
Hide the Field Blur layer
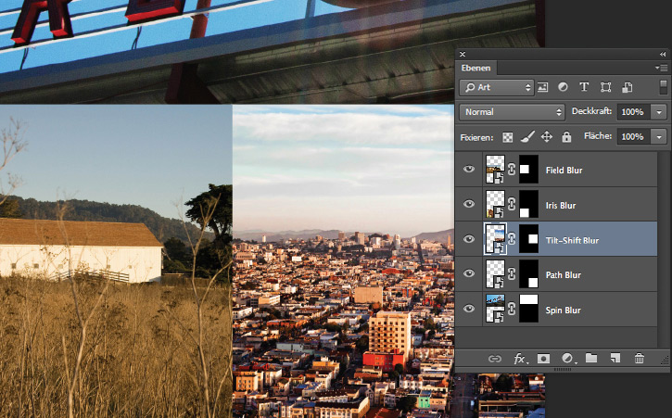coord(469,169)
